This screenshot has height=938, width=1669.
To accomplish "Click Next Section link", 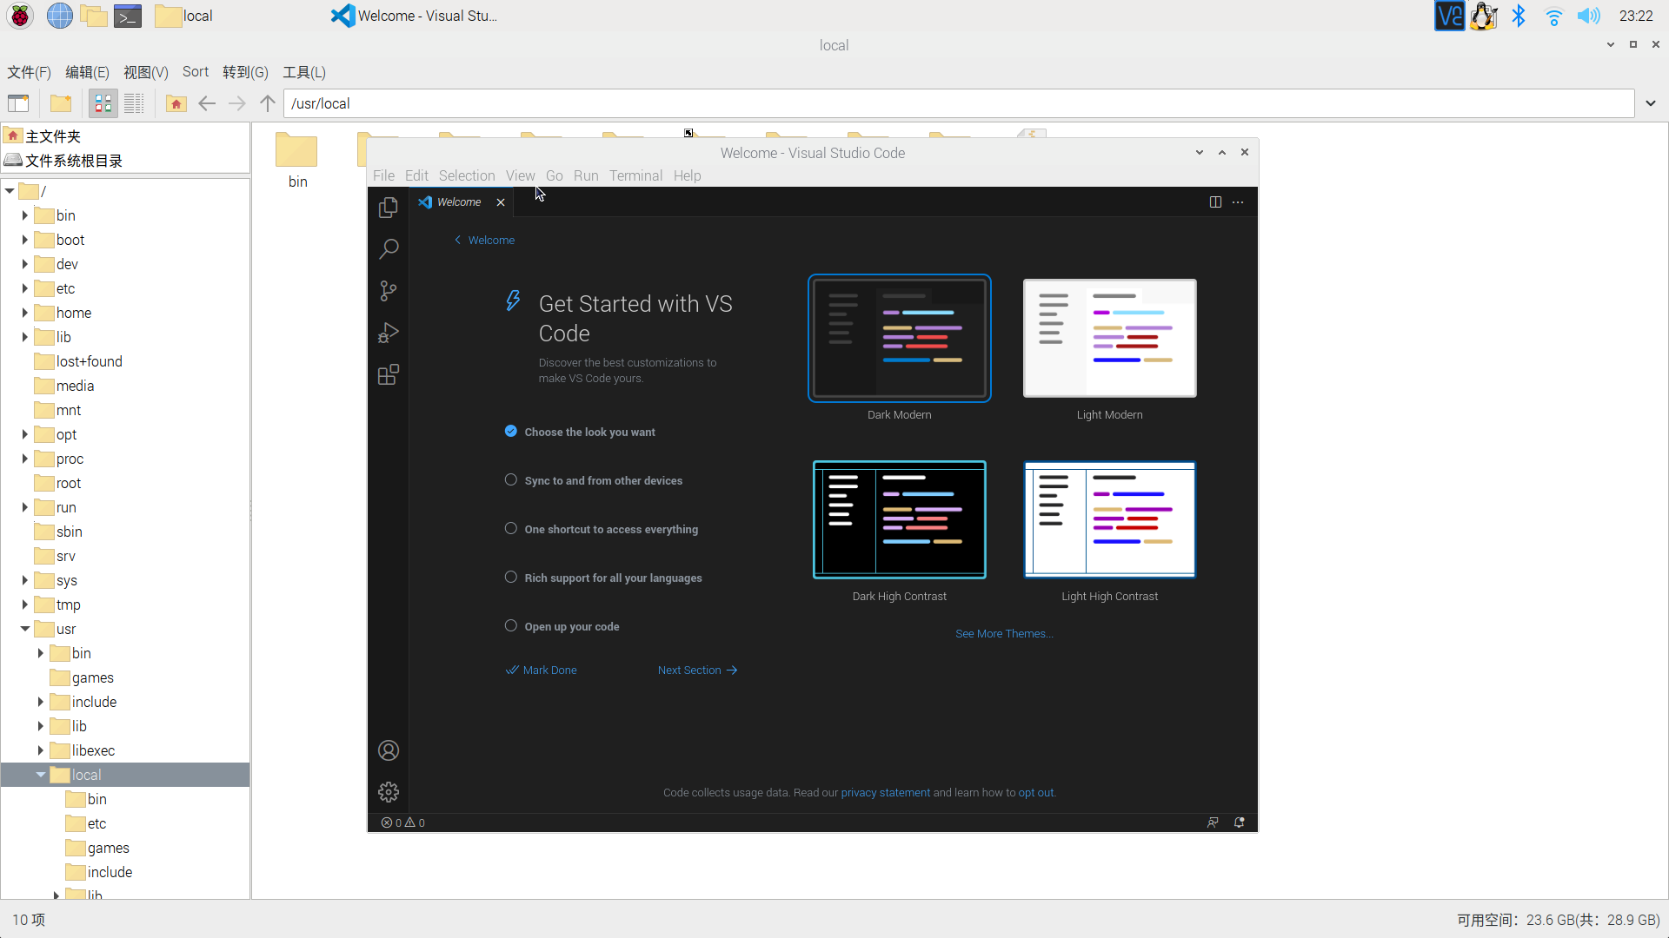I will (697, 670).
